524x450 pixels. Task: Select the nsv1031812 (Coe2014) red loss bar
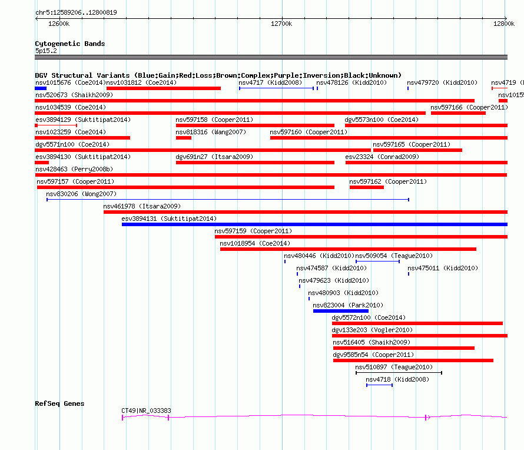coord(164,88)
